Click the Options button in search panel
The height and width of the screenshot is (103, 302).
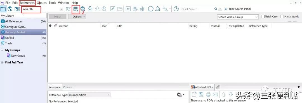[x=77, y=17]
